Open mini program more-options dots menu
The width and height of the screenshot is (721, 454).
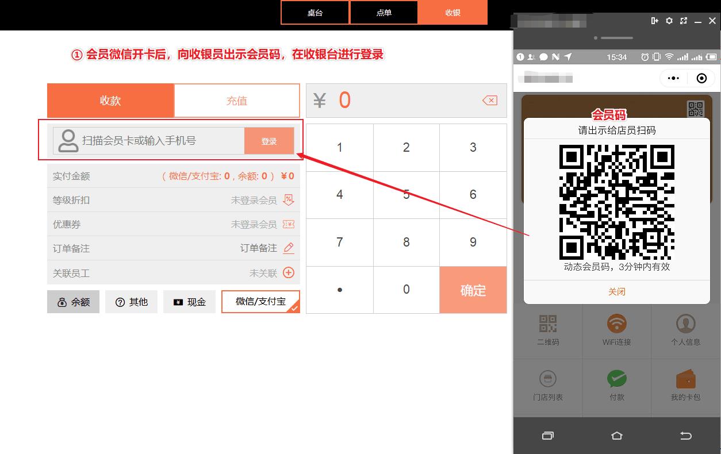click(x=673, y=78)
